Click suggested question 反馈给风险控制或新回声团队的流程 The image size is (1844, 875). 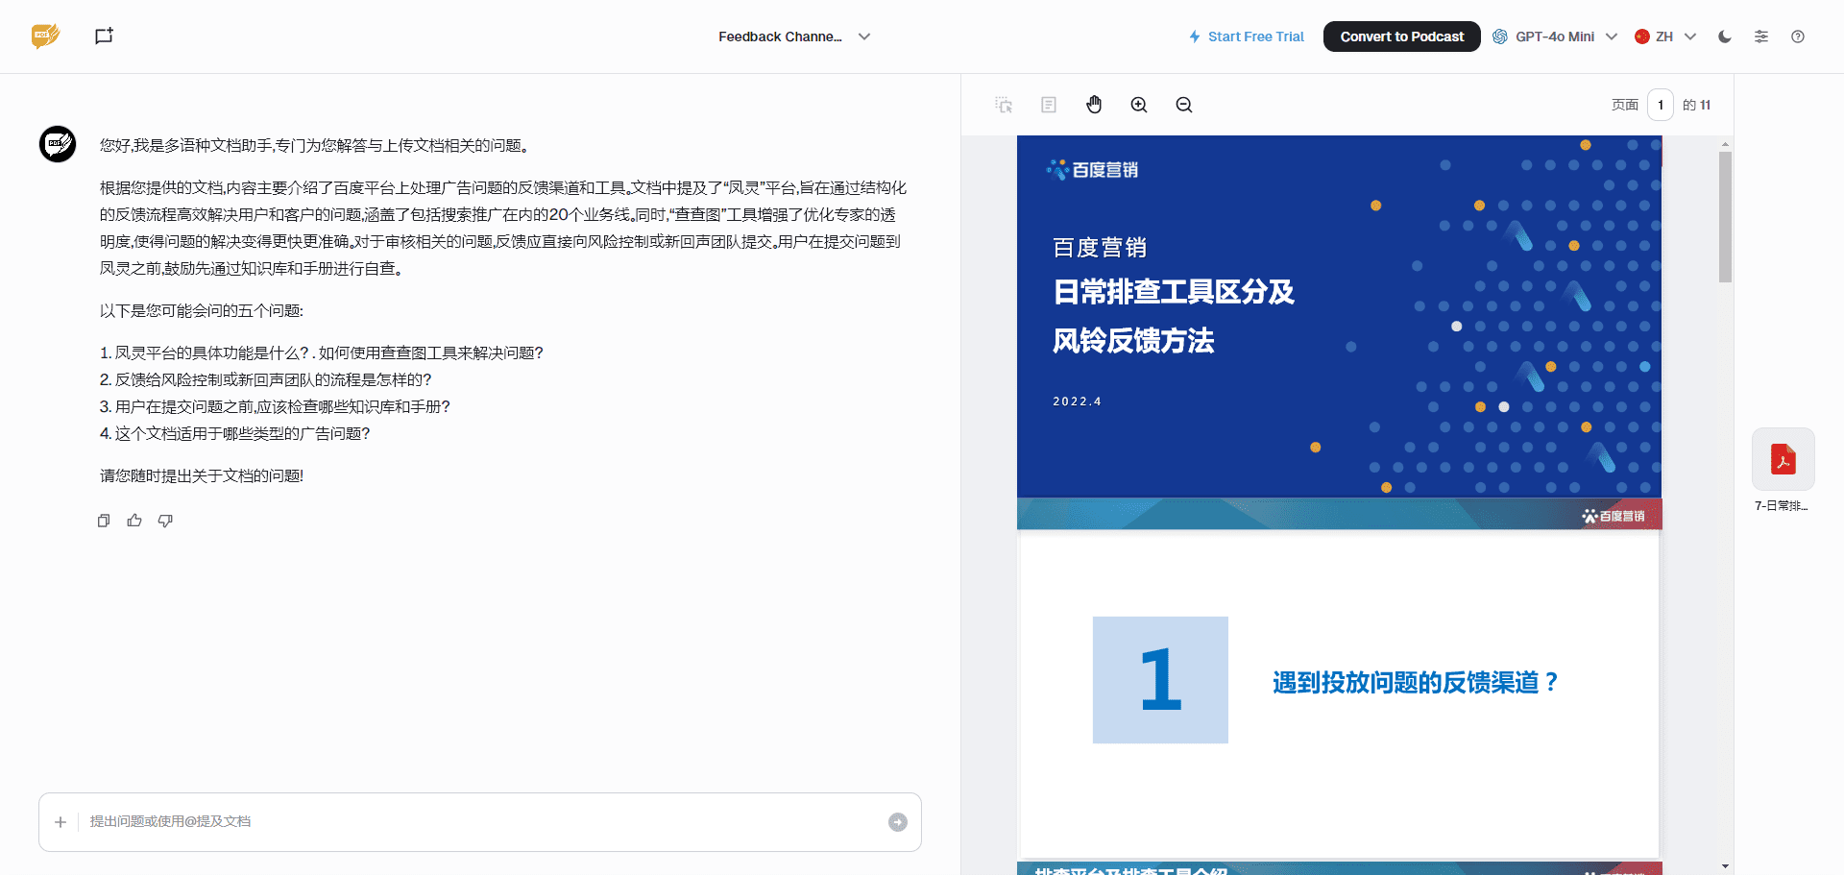pyautogui.click(x=266, y=379)
